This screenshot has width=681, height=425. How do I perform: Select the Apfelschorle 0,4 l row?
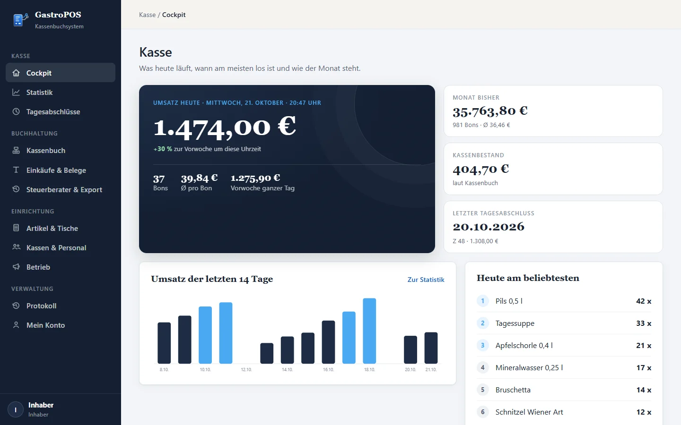[564, 345]
